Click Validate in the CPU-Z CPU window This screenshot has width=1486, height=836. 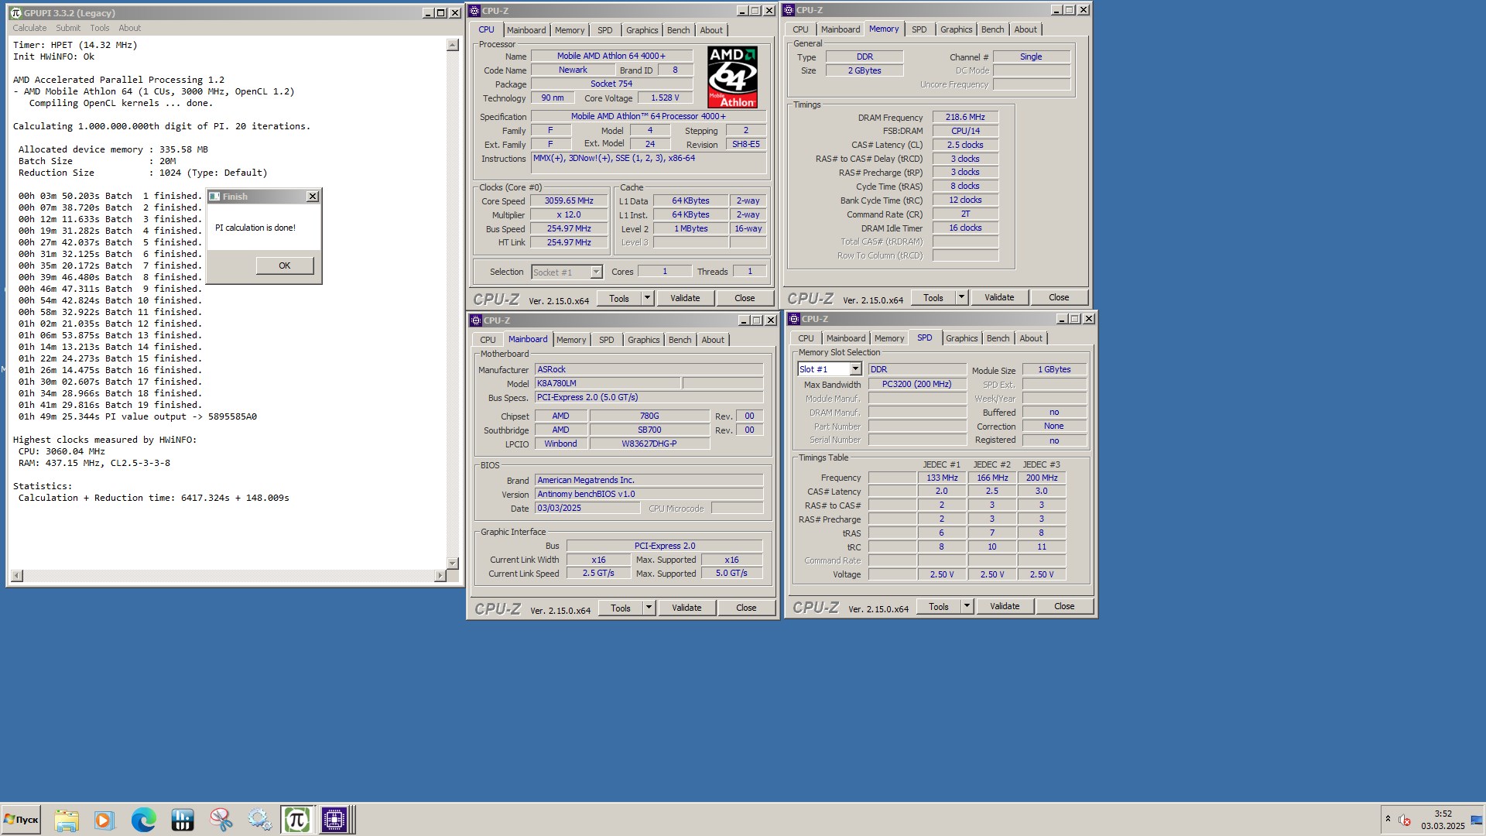tap(685, 298)
